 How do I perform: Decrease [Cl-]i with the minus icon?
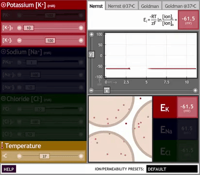19,135
